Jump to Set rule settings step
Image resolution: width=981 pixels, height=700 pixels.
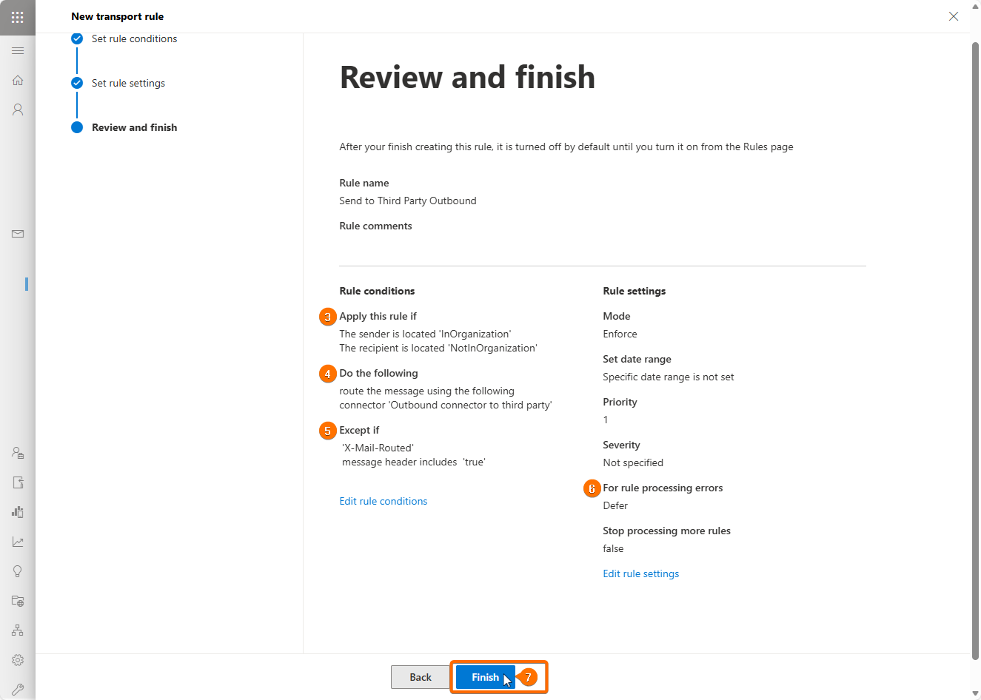pos(128,83)
